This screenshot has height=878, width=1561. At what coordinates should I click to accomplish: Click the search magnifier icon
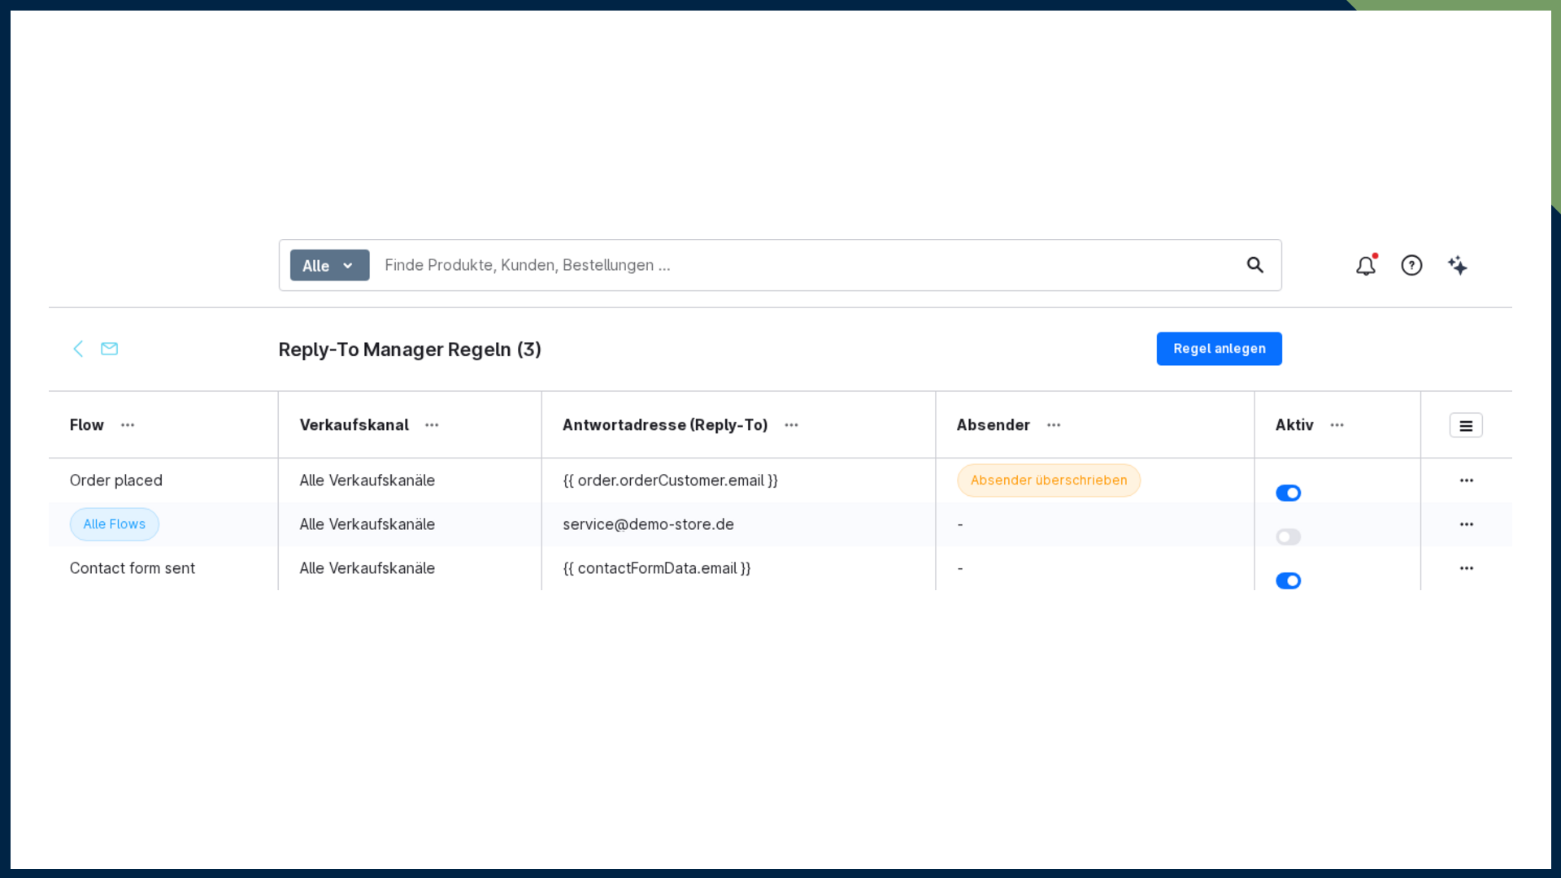click(x=1255, y=265)
